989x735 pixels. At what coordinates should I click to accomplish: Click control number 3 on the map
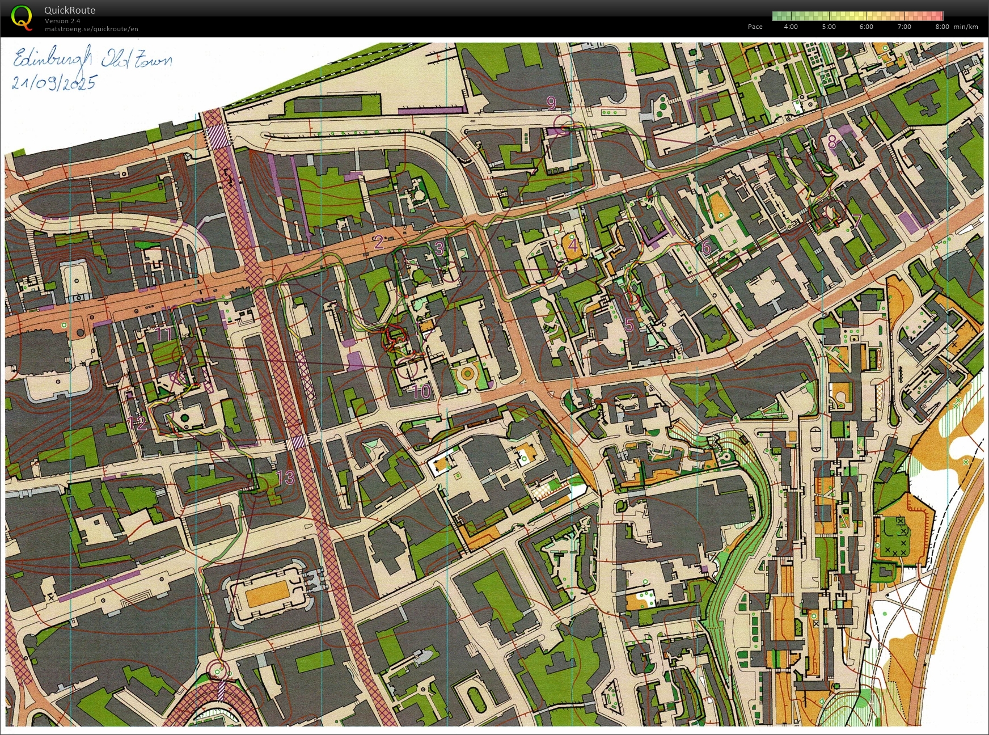coord(439,248)
